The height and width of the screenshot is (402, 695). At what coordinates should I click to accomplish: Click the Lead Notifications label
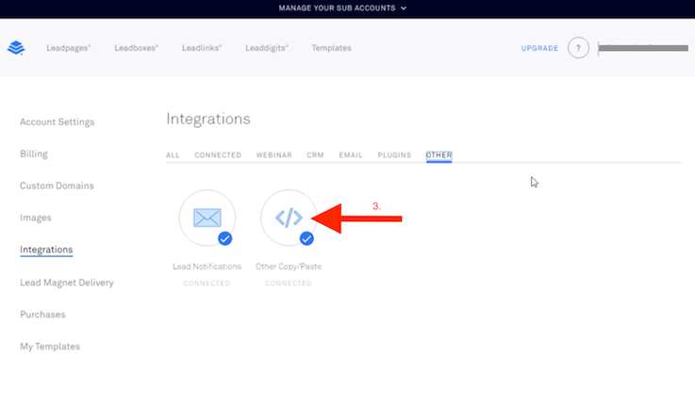[x=207, y=266]
